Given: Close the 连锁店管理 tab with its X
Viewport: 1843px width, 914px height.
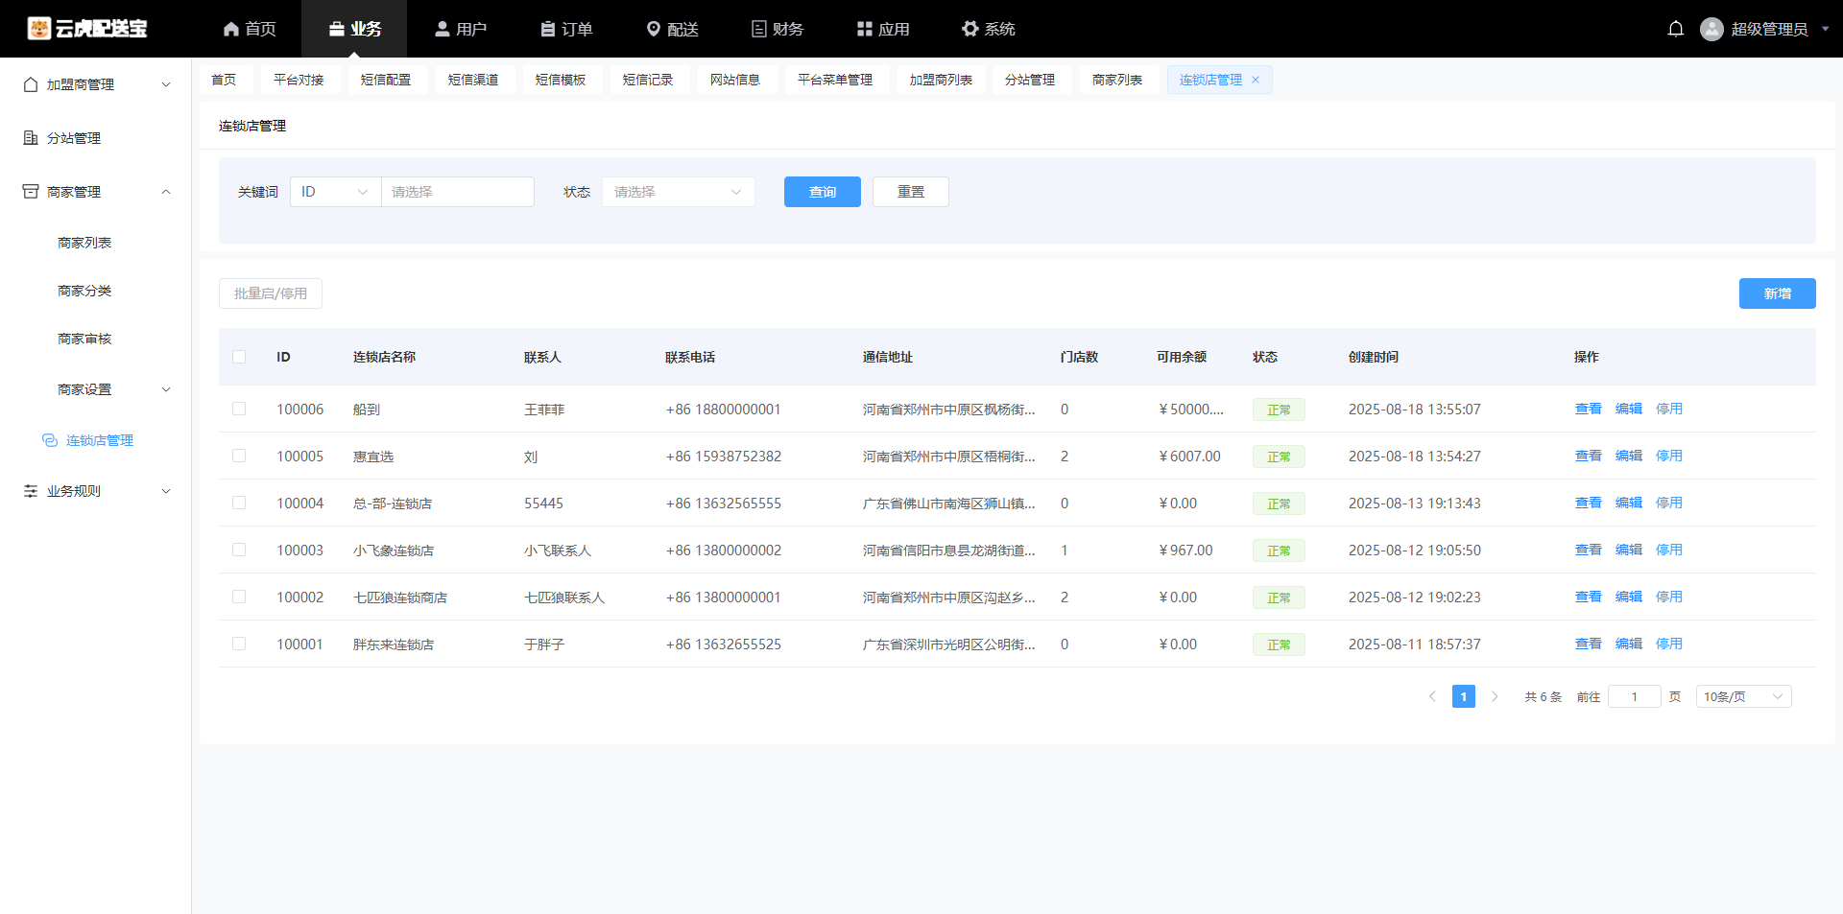Looking at the screenshot, I should pyautogui.click(x=1256, y=81).
